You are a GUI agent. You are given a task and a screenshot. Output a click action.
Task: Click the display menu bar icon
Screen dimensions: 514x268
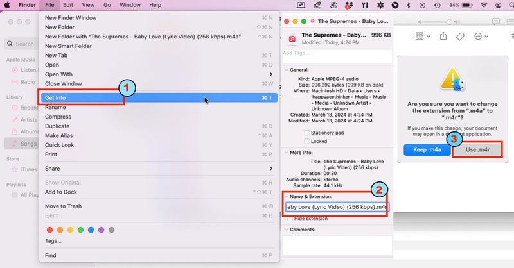coord(301,5)
